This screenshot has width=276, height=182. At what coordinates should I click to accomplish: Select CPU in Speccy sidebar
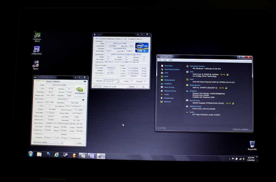166,73
